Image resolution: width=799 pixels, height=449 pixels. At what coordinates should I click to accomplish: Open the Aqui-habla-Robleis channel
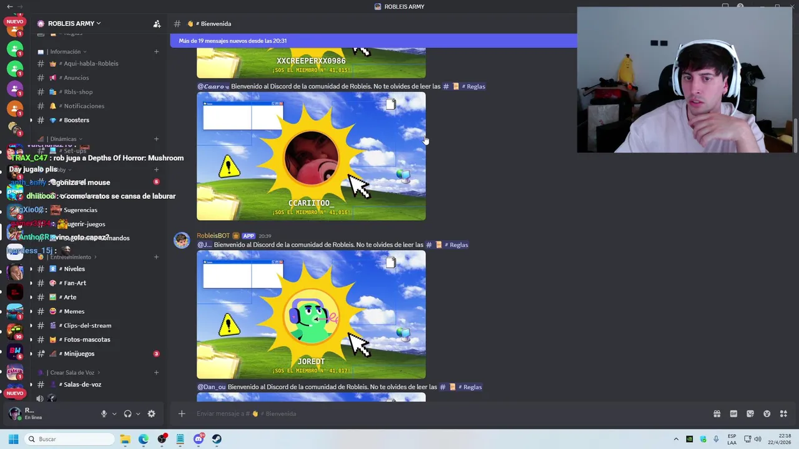pyautogui.click(x=91, y=64)
